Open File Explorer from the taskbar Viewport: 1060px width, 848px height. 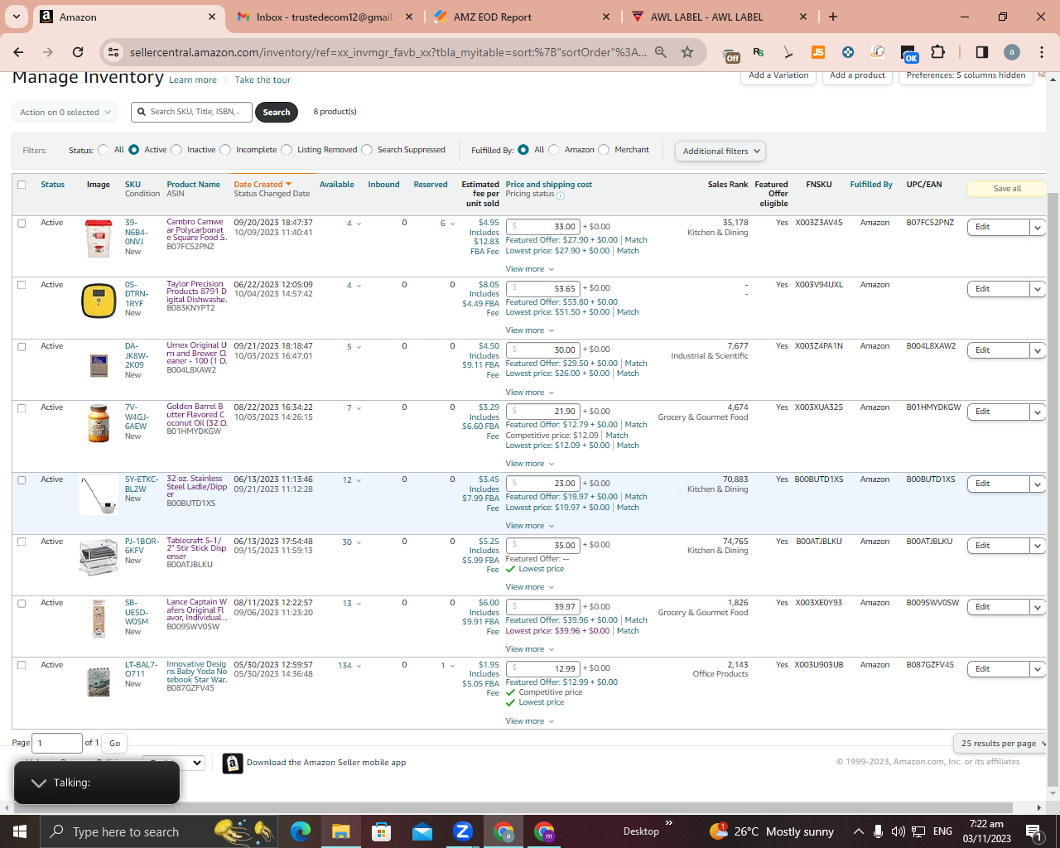click(x=340, y=831)
